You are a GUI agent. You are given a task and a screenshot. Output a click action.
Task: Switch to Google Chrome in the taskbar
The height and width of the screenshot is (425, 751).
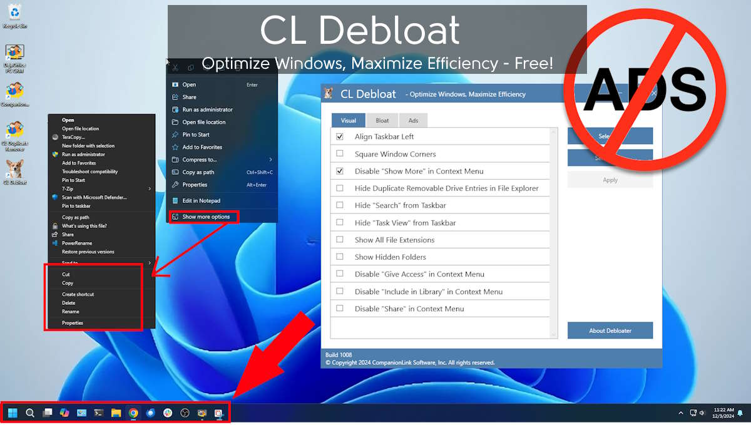coord(133,412)
